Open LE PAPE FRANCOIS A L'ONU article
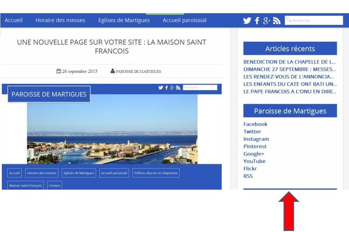Image resolution: width=349 pixels, height=232 pixels. [x=290, y=91]
